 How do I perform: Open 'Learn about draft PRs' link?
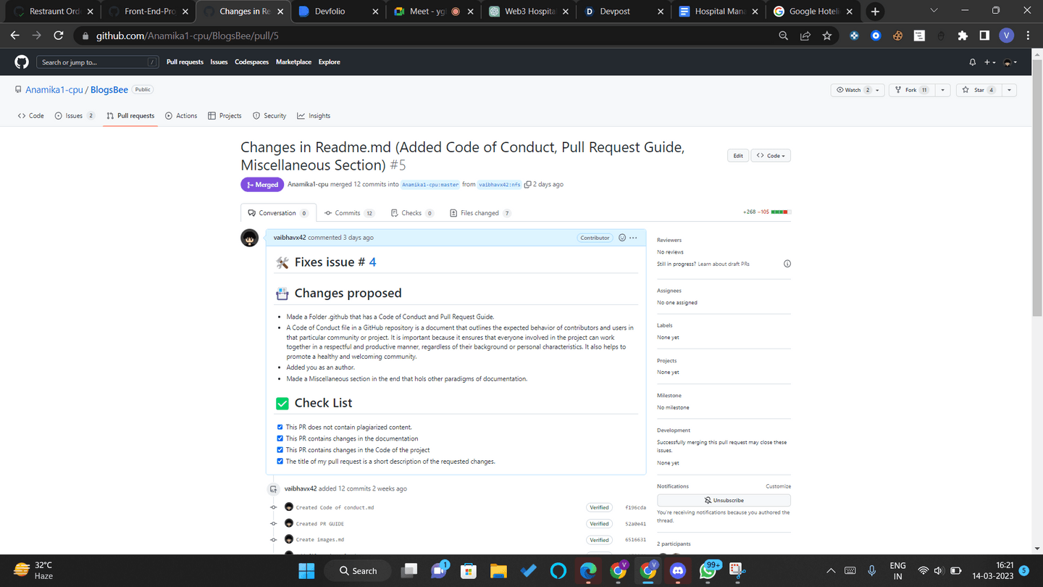pyautogui.click(x=724, y=264)
